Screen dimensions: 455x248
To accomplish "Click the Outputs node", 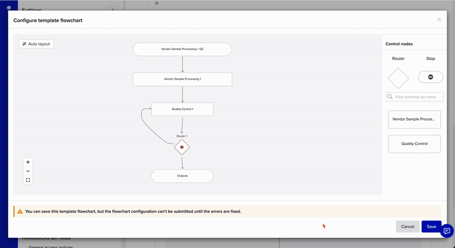I will [x=182, y=176].
